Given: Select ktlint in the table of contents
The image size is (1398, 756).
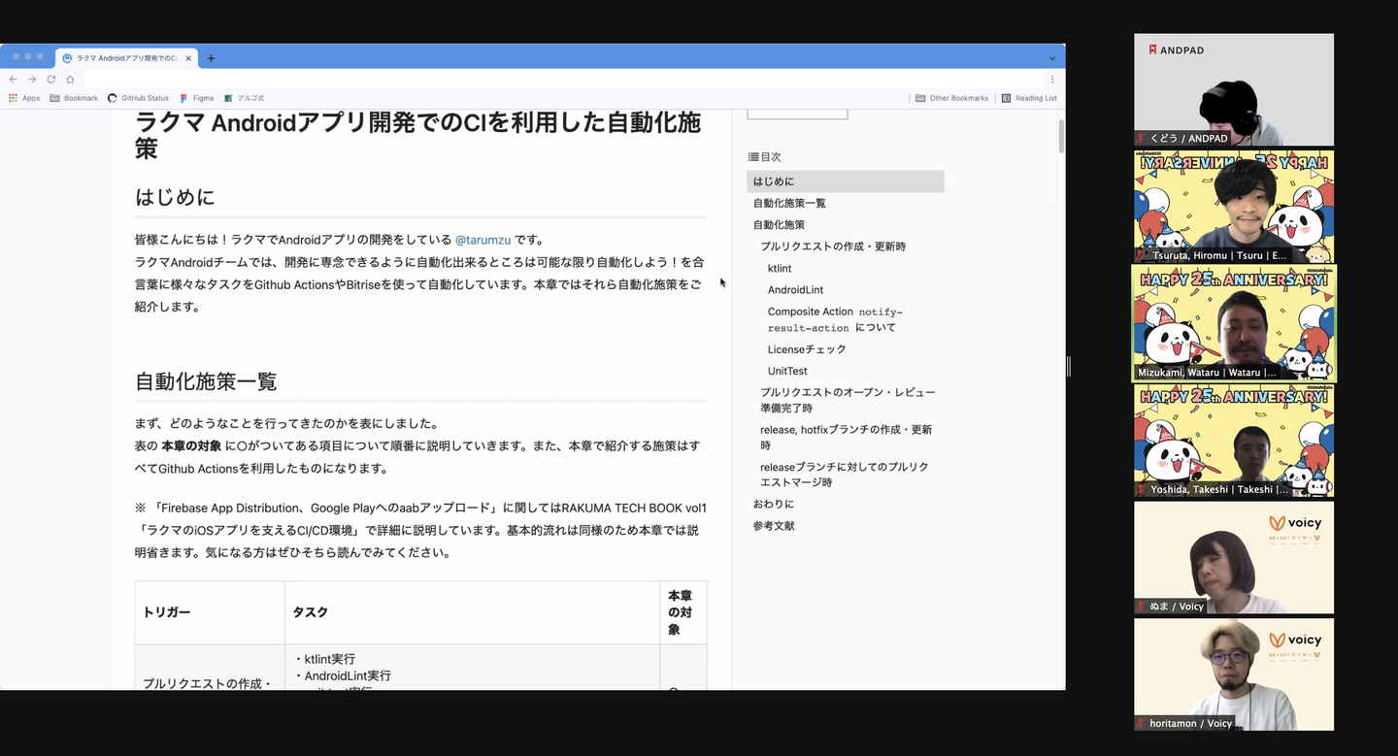Looking at the screenshot, I should coord(780,268).
